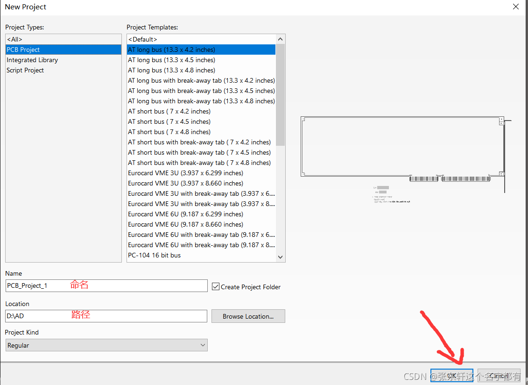Click the Name input field
Viewport: 528px width, 385px height.
pyautogui.click(x=106, y=285)
